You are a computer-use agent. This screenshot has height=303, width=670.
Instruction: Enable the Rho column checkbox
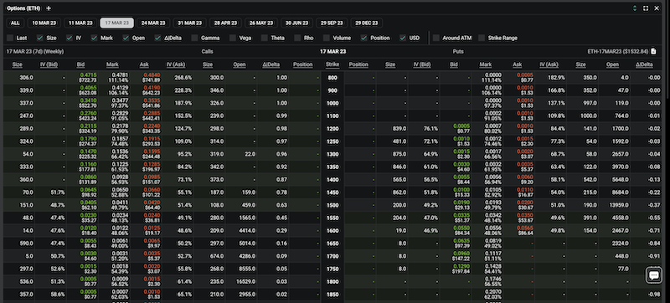[x=297, y=38]
